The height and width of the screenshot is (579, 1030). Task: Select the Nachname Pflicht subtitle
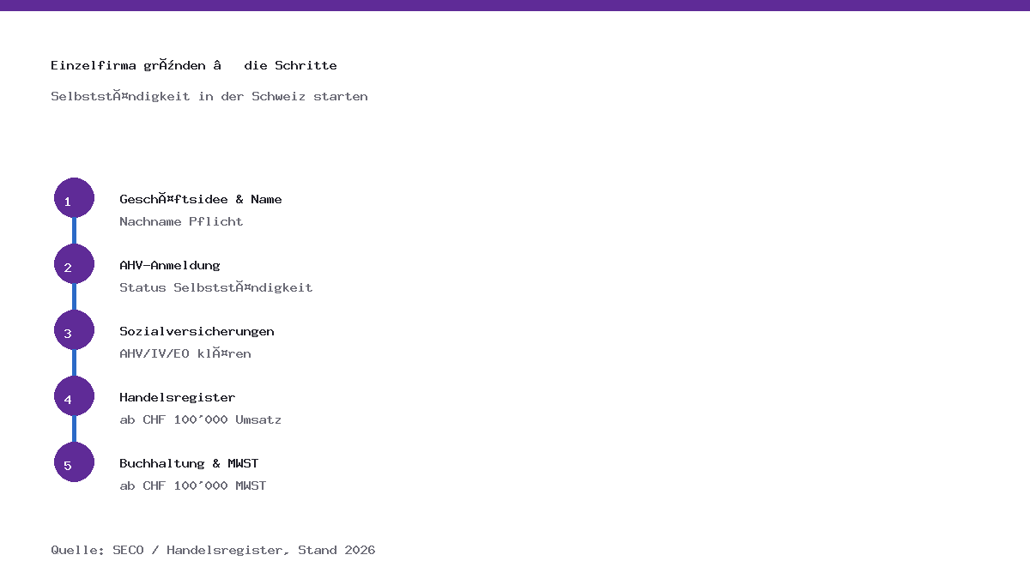click(181, 221)
